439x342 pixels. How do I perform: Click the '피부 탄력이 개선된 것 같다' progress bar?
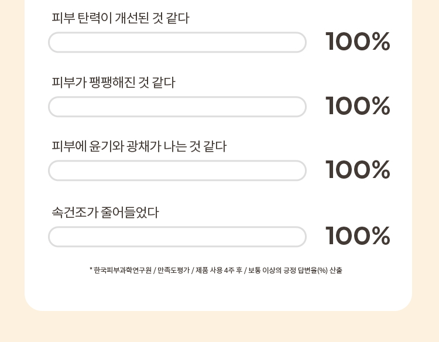coord(177,42)
